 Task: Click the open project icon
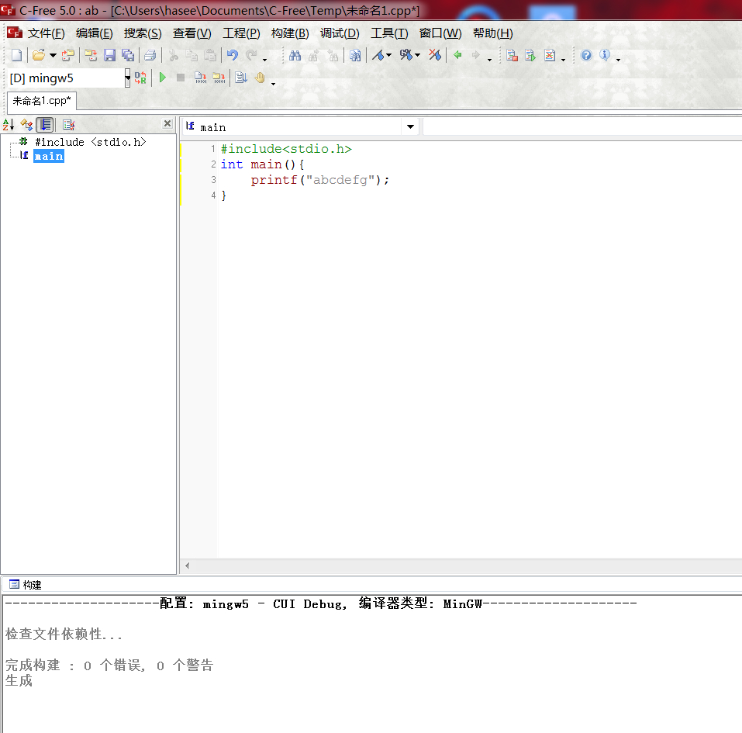(68, 55)
